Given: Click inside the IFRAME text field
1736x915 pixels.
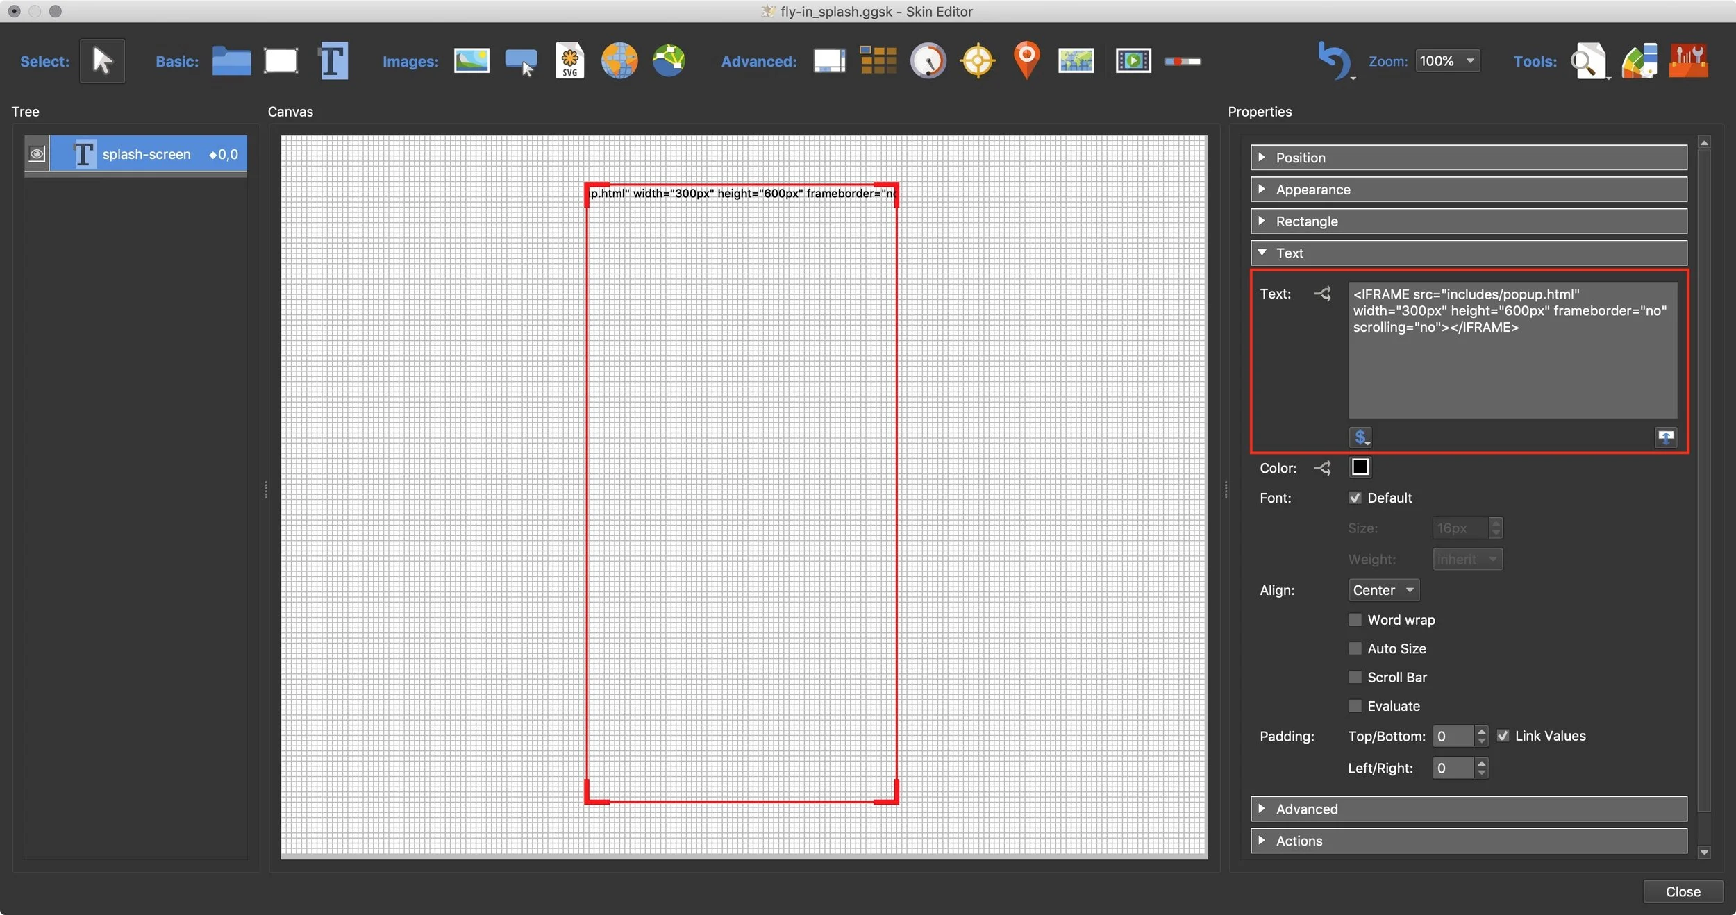Looking at the screenshot, I should pyautogui.click(x=1512, y=350).
